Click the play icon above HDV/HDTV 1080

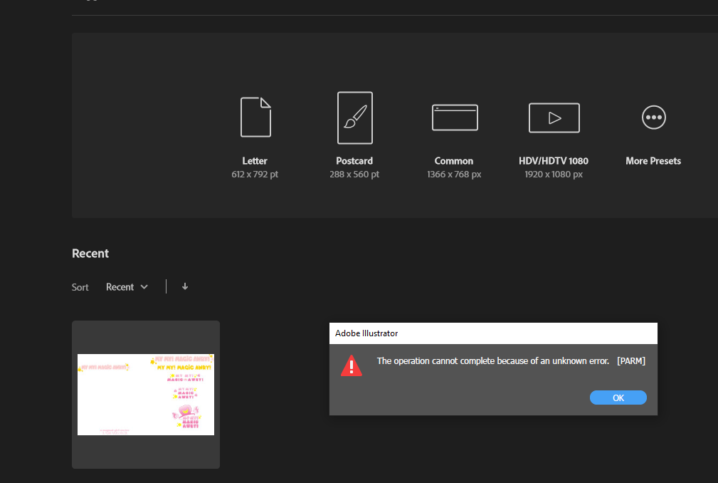(554, 117)
